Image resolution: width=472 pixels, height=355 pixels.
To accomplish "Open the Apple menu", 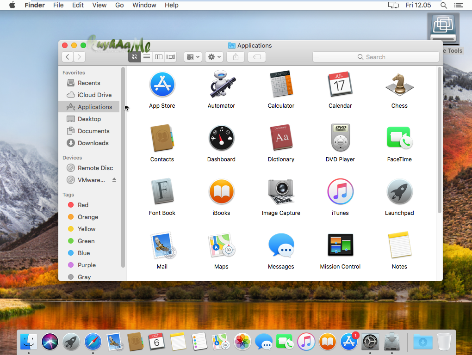I will coord(12,5).
